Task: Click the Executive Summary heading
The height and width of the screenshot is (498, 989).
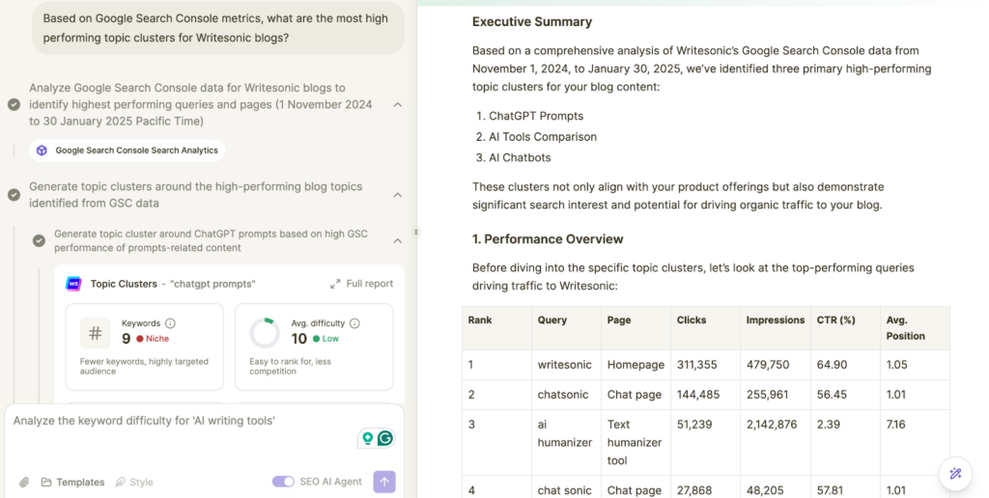Action: [x=532, y=22]
